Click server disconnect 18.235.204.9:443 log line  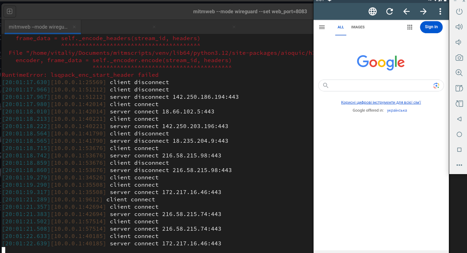pyautogui.click(x=115, y=141)
